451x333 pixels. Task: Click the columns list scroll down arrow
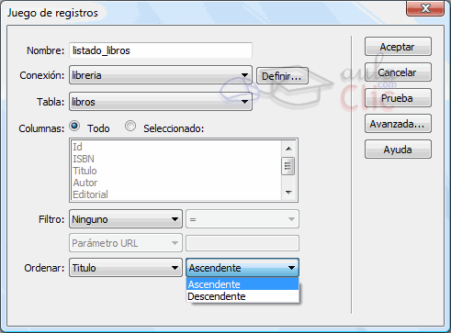pos(288,193)
